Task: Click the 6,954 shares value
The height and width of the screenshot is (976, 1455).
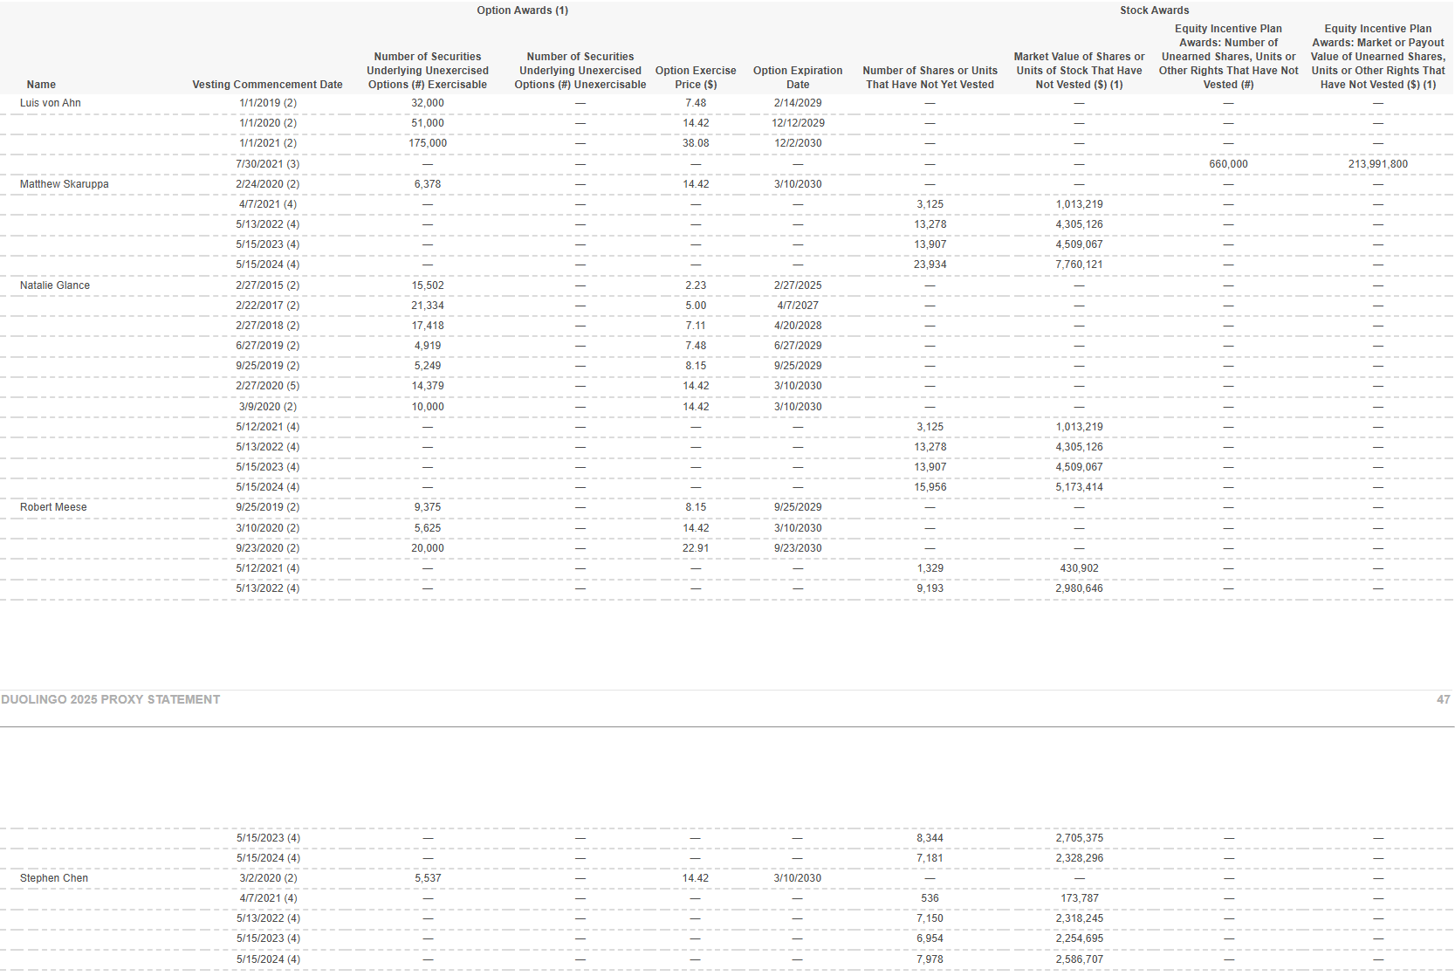Action: point(930,938)
